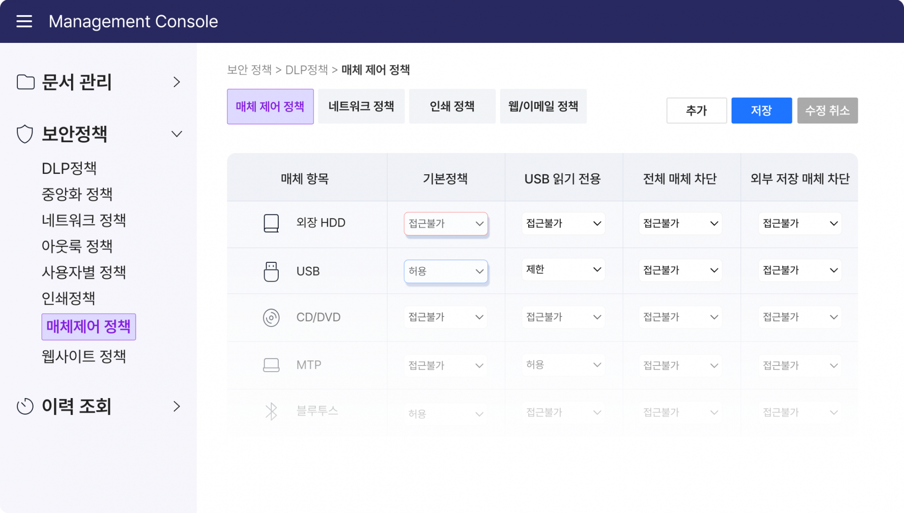The image size is (904, 513).
Task: Switch to the 인쇄 정책 tab
Action: click(x=452, y=106)
